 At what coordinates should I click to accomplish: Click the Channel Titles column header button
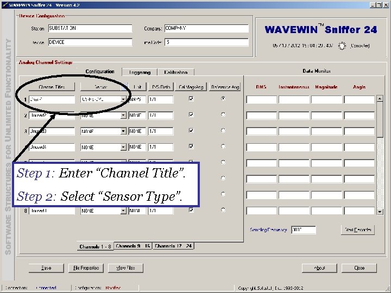pyautogui.click(x=52, y=87)
